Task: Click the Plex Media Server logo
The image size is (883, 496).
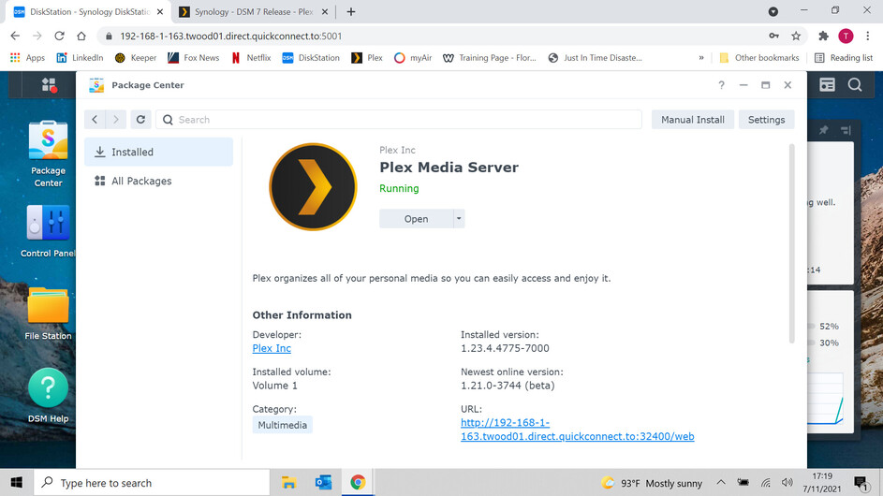Action: pyautogui.click(x=313, y=187)
